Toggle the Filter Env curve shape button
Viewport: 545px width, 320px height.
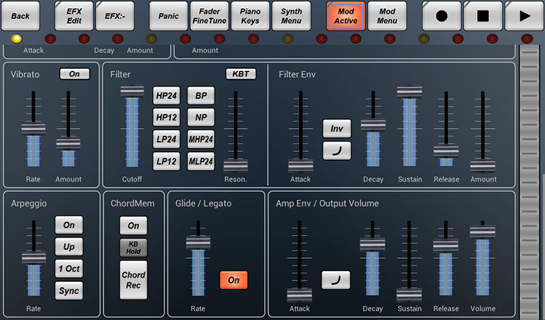tap(337, 150)
